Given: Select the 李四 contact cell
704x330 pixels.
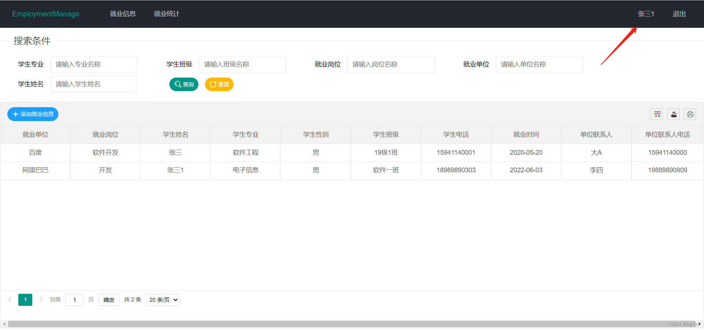Looking at the screenshot, I should click(596, 170).
